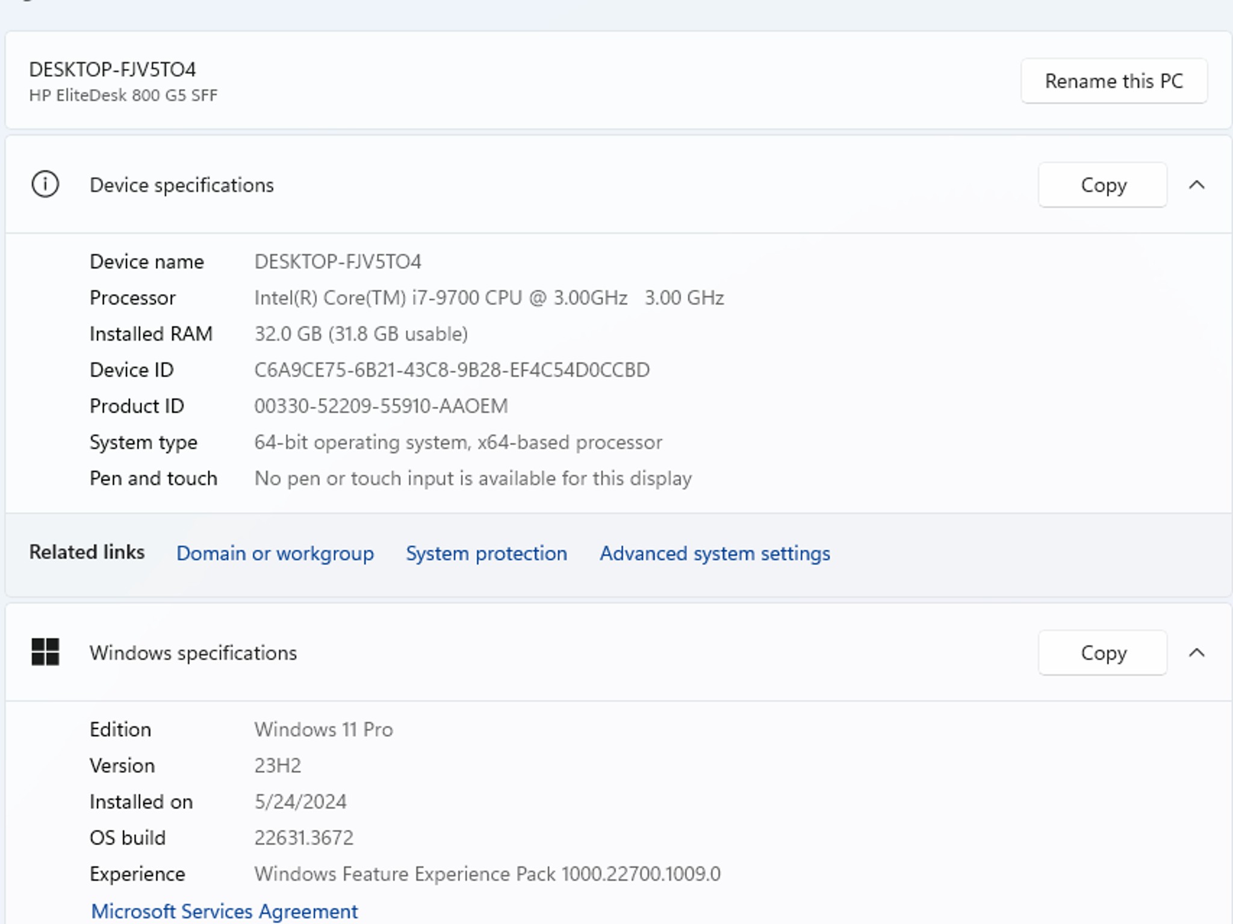Open System protection settings
The height and width of the screenshot is (924, 1233).
tap(486, 553)
